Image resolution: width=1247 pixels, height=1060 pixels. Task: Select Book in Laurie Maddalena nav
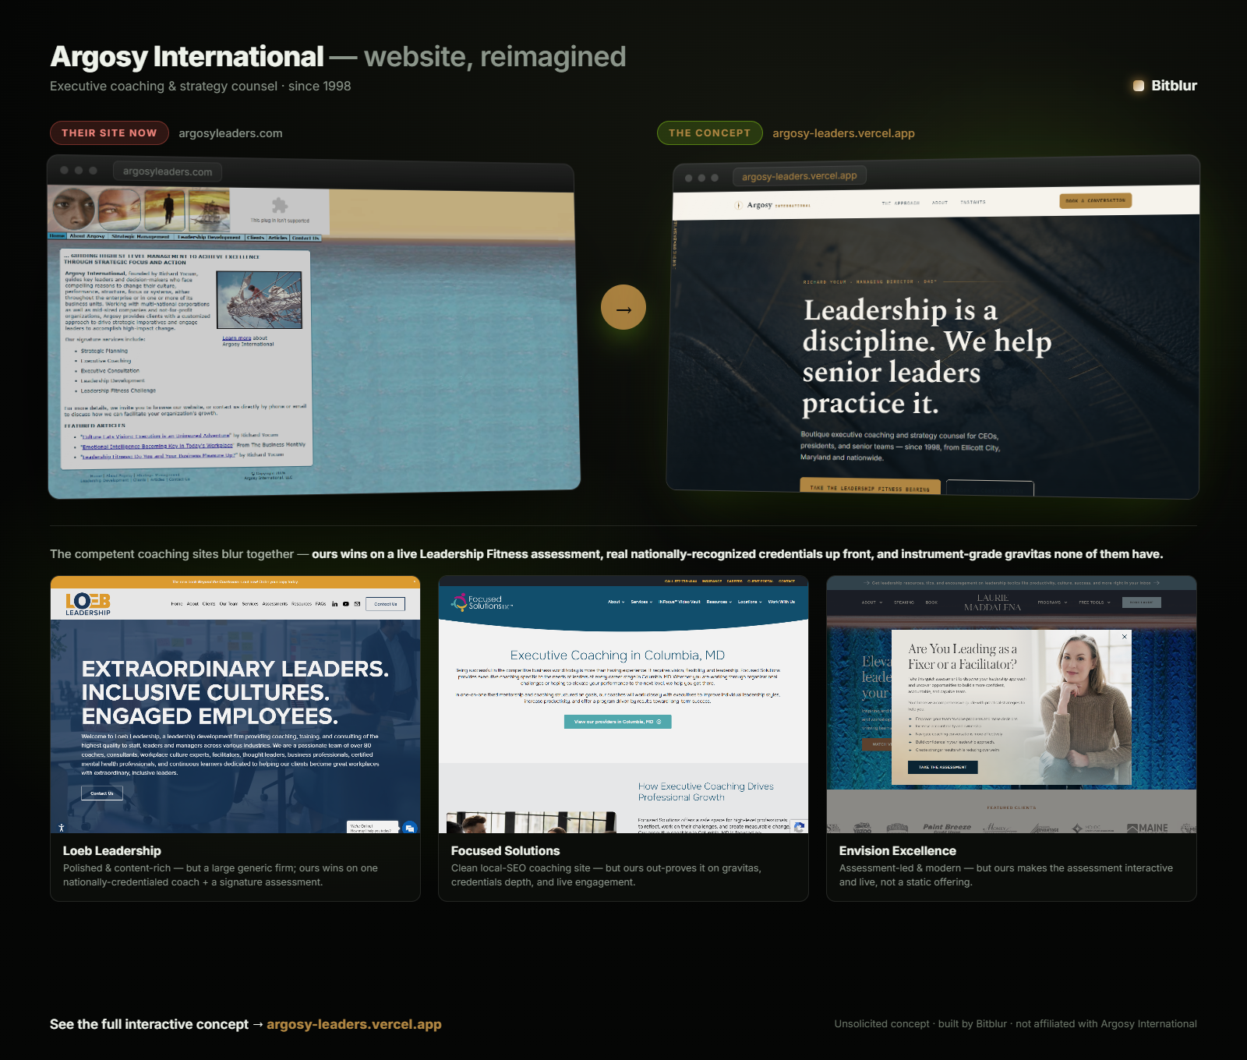(x=931, y=602)
